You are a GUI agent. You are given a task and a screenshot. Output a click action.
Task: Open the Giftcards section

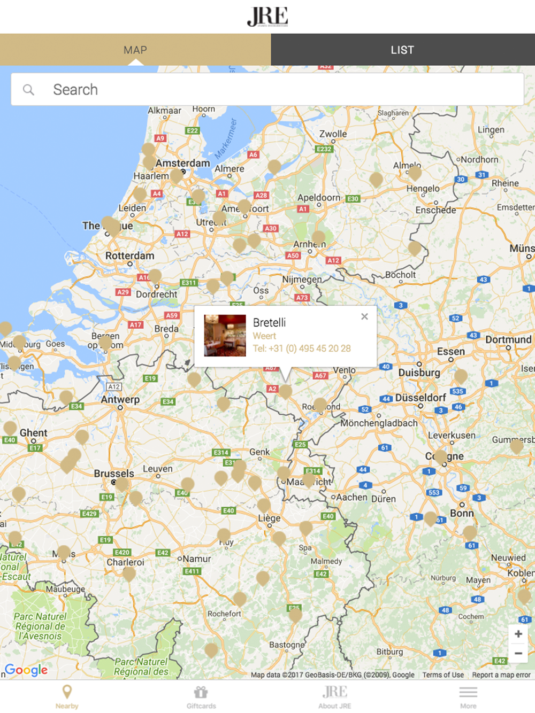[x=201, y=697]
